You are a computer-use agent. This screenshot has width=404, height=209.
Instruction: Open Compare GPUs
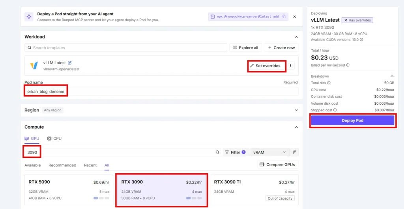pyautogui.click(x=277, y=165)
